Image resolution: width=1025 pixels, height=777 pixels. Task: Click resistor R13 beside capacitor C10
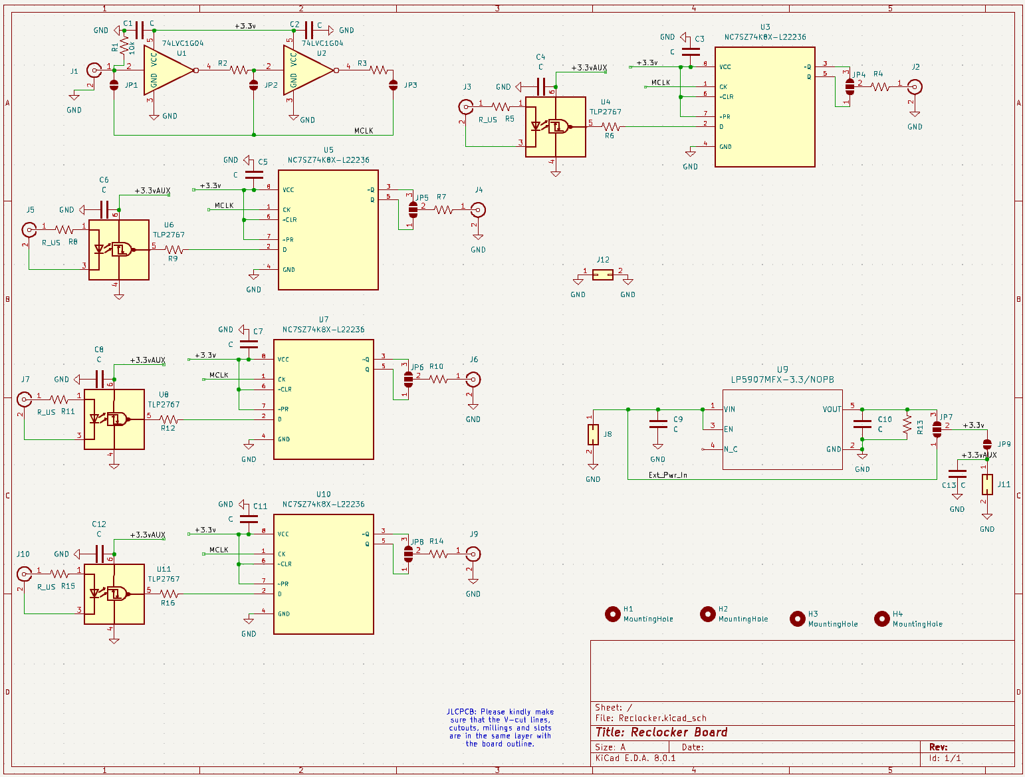point(907,425)
